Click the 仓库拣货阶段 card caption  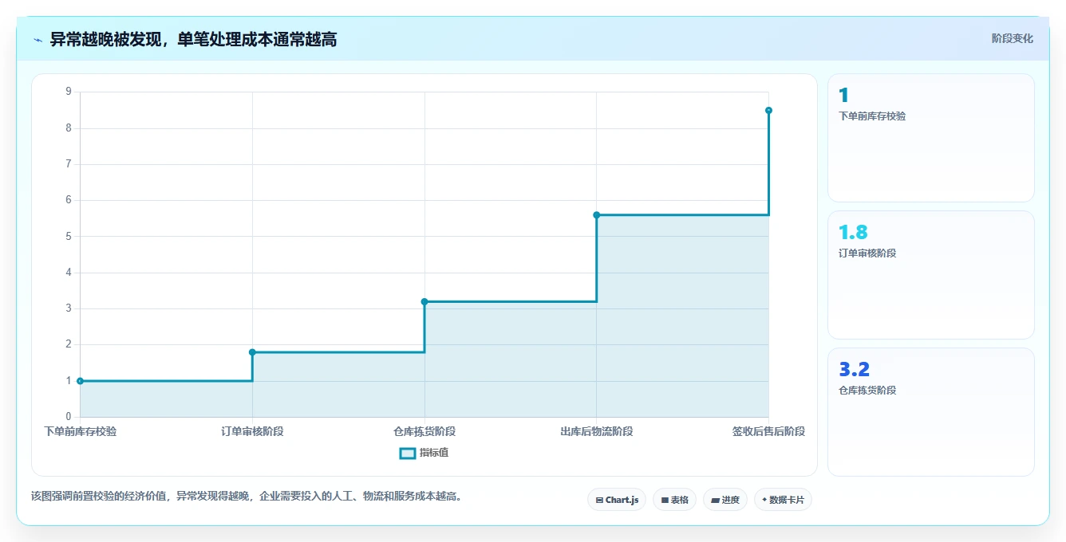(867, 390)
